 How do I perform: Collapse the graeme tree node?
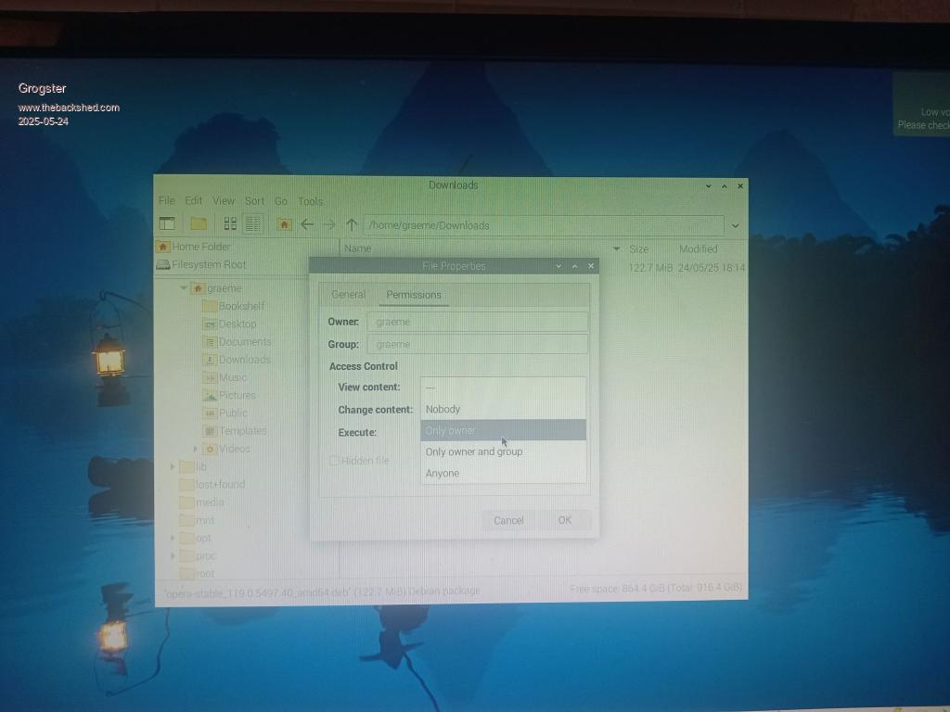[x=184, y=288]
